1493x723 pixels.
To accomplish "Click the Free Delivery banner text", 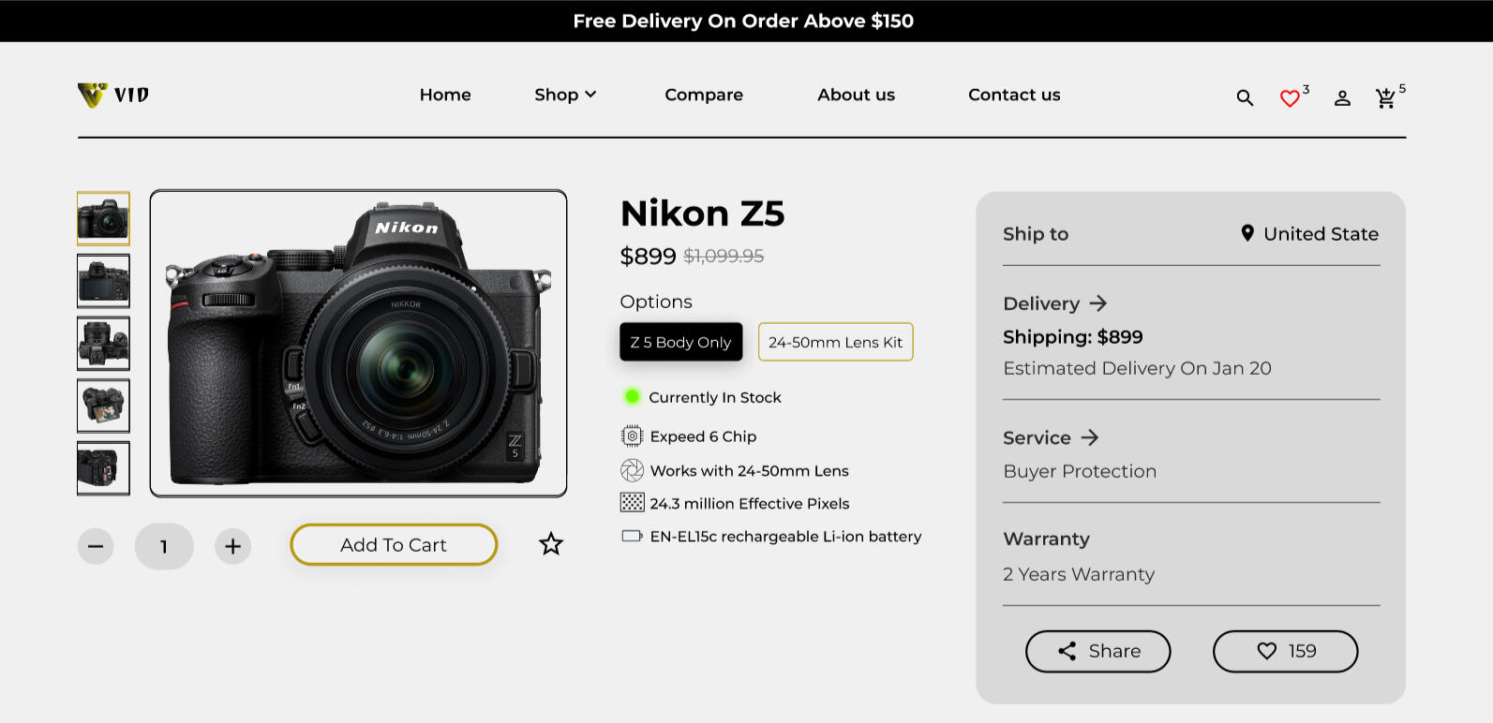I will click(743, 21).
